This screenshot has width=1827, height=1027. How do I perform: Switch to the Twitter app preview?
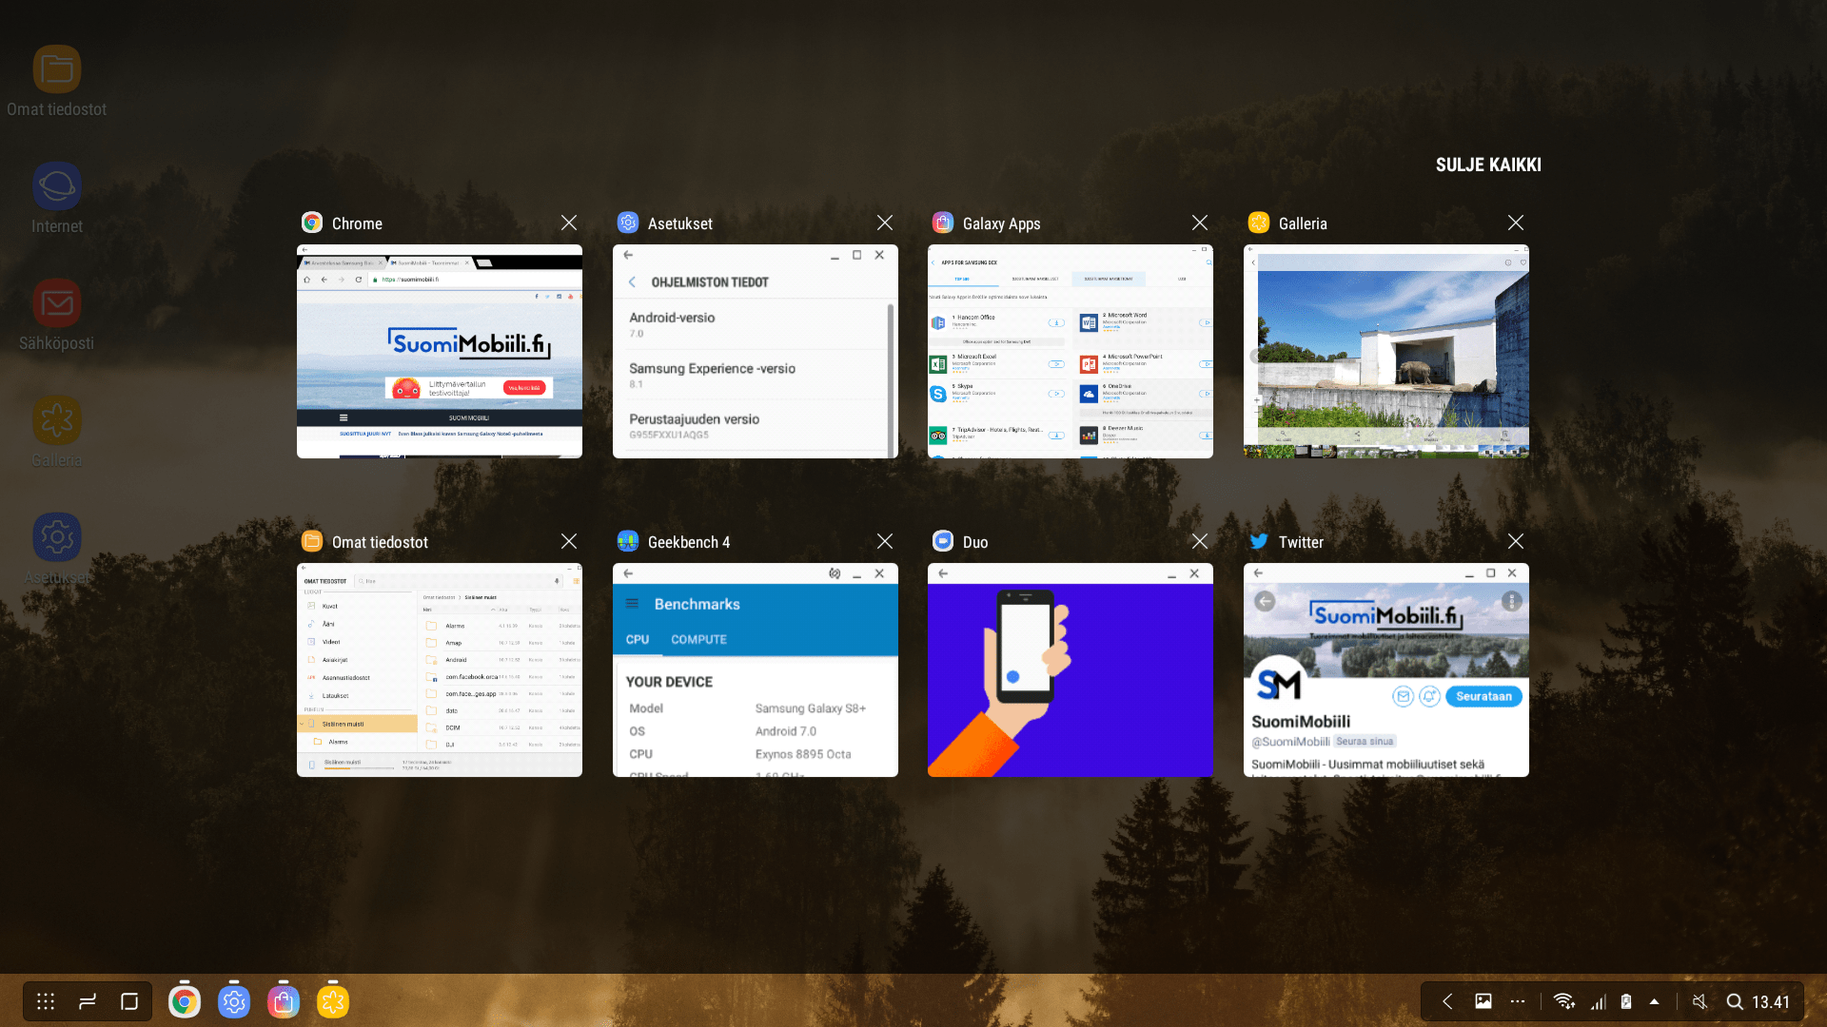coord(1385,670)
